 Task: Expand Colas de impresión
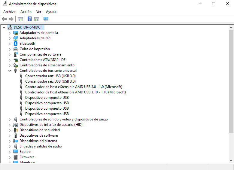coord(10,49)
